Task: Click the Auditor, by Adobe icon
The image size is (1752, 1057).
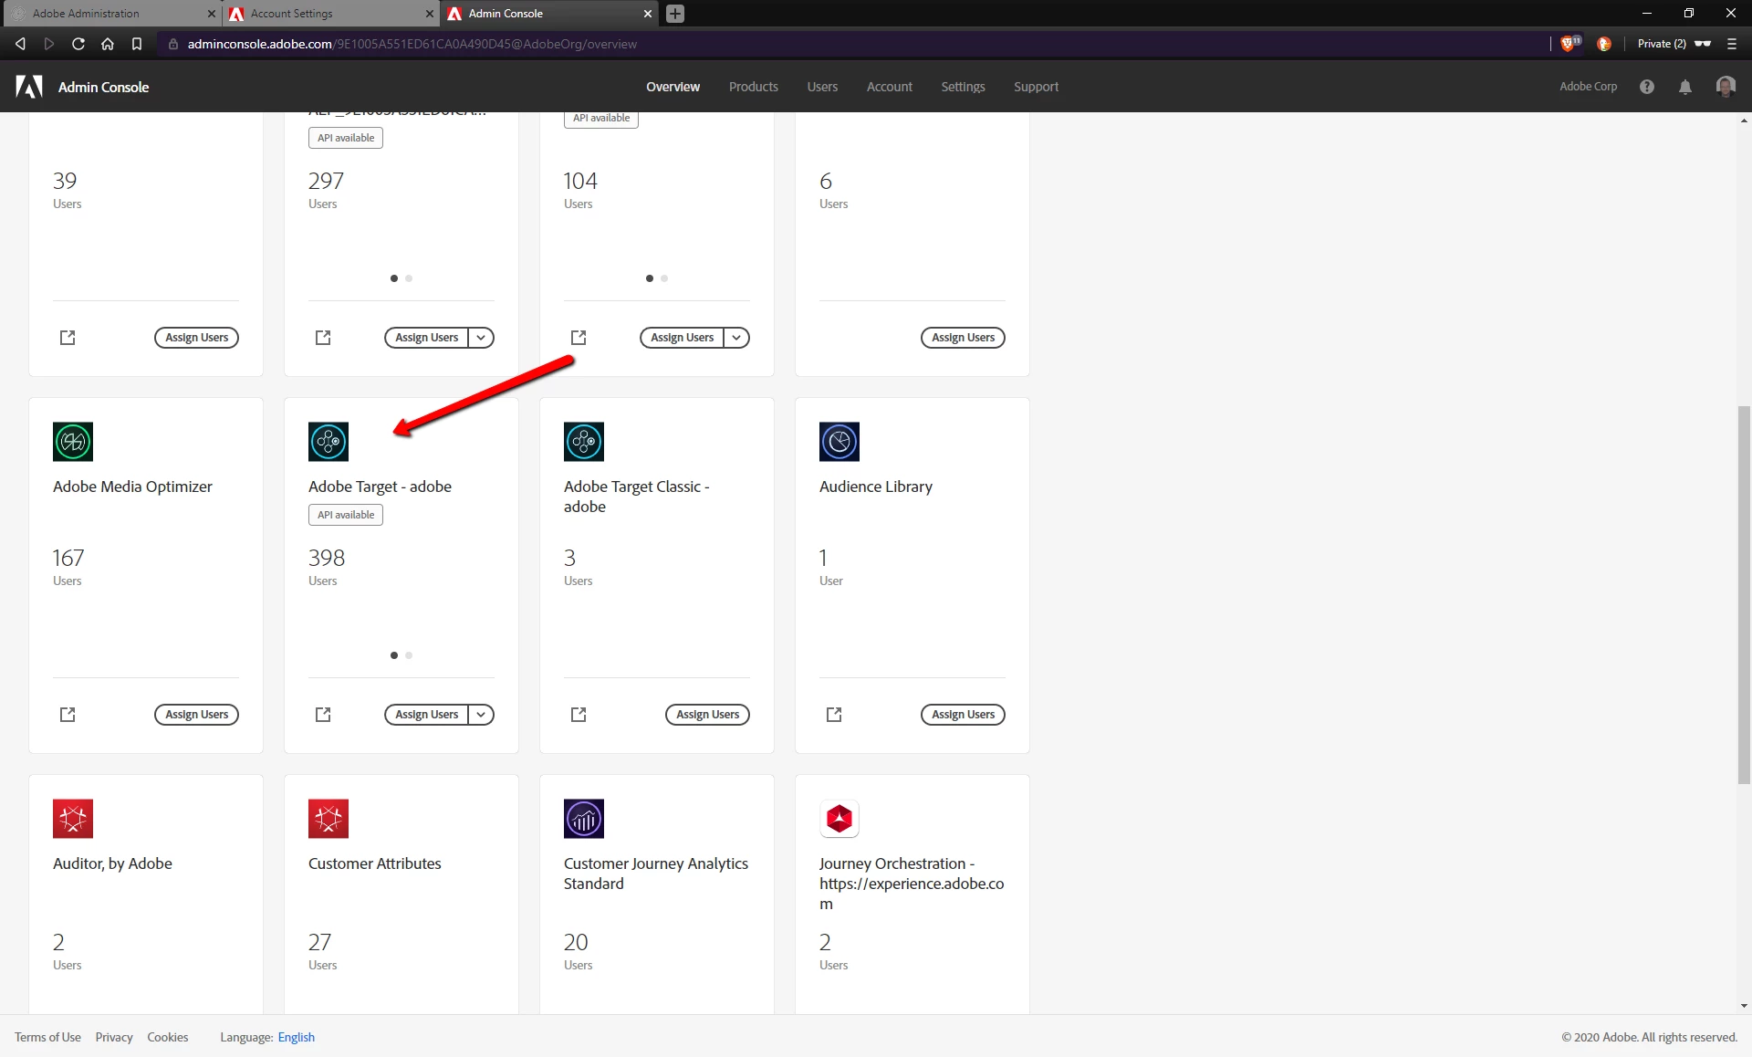Action: click(x=73, y=819)
